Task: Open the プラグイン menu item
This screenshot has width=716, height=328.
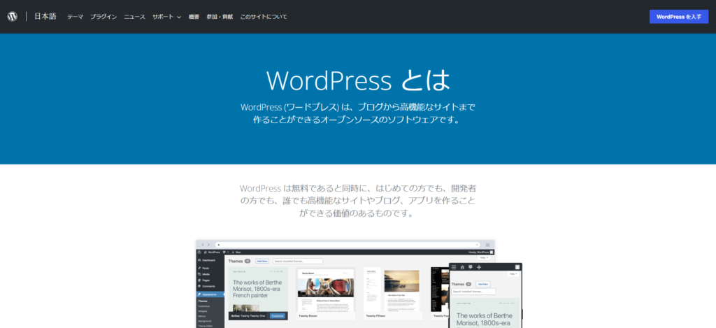Action: coord(103,17)
